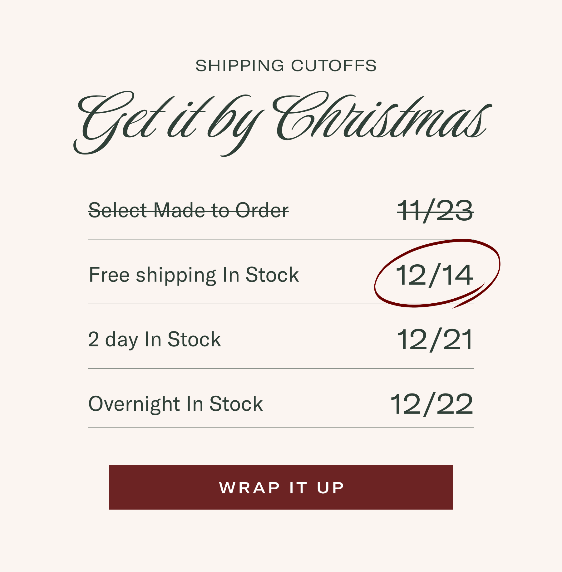Click the struck-through 11/23 date
This screenshot has height=572, width=562.
tap(435, 211)
